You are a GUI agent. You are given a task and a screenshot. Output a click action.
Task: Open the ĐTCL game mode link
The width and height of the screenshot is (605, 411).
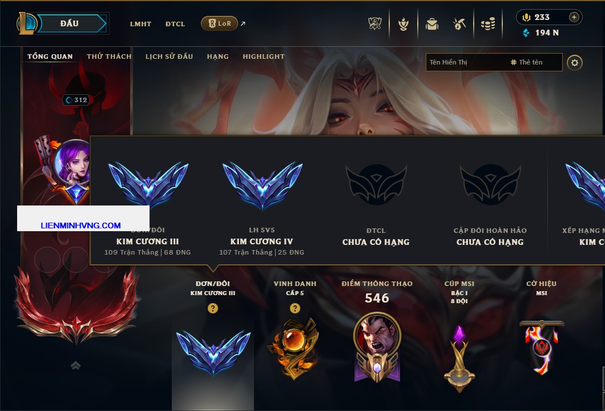coord(175,24)
